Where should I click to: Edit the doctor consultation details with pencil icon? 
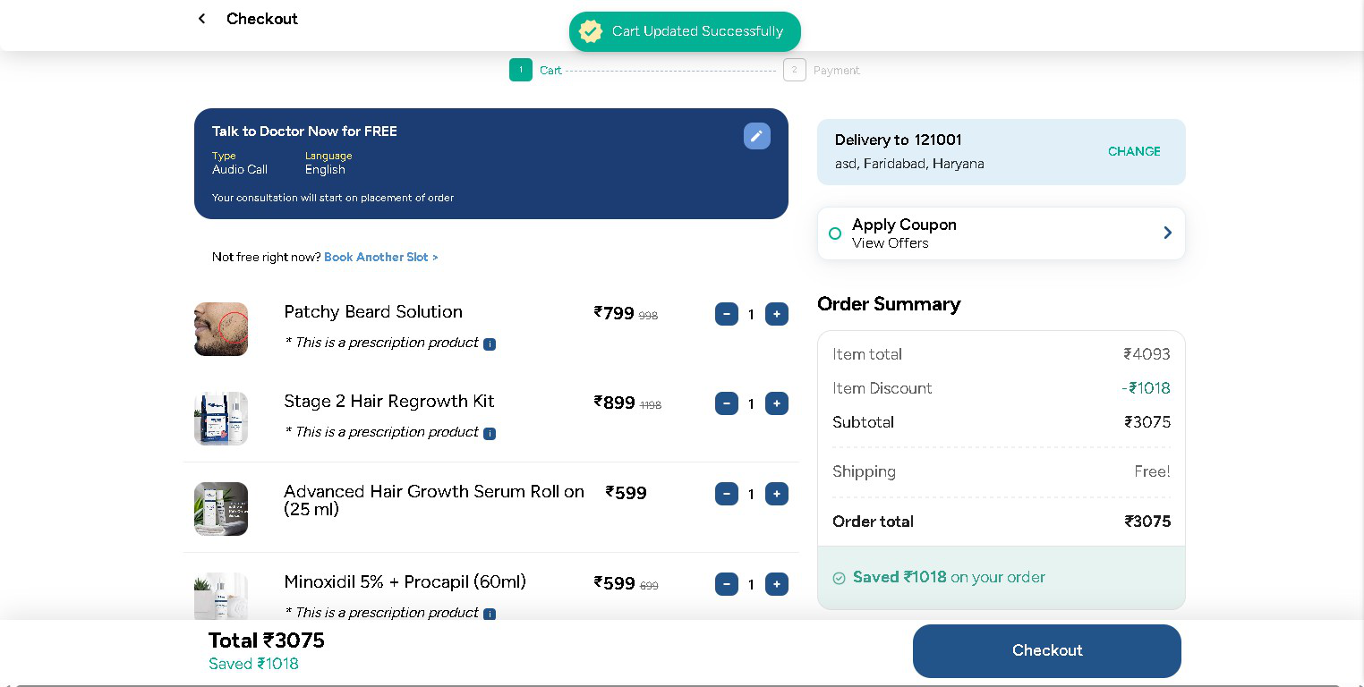pos(756,136)
